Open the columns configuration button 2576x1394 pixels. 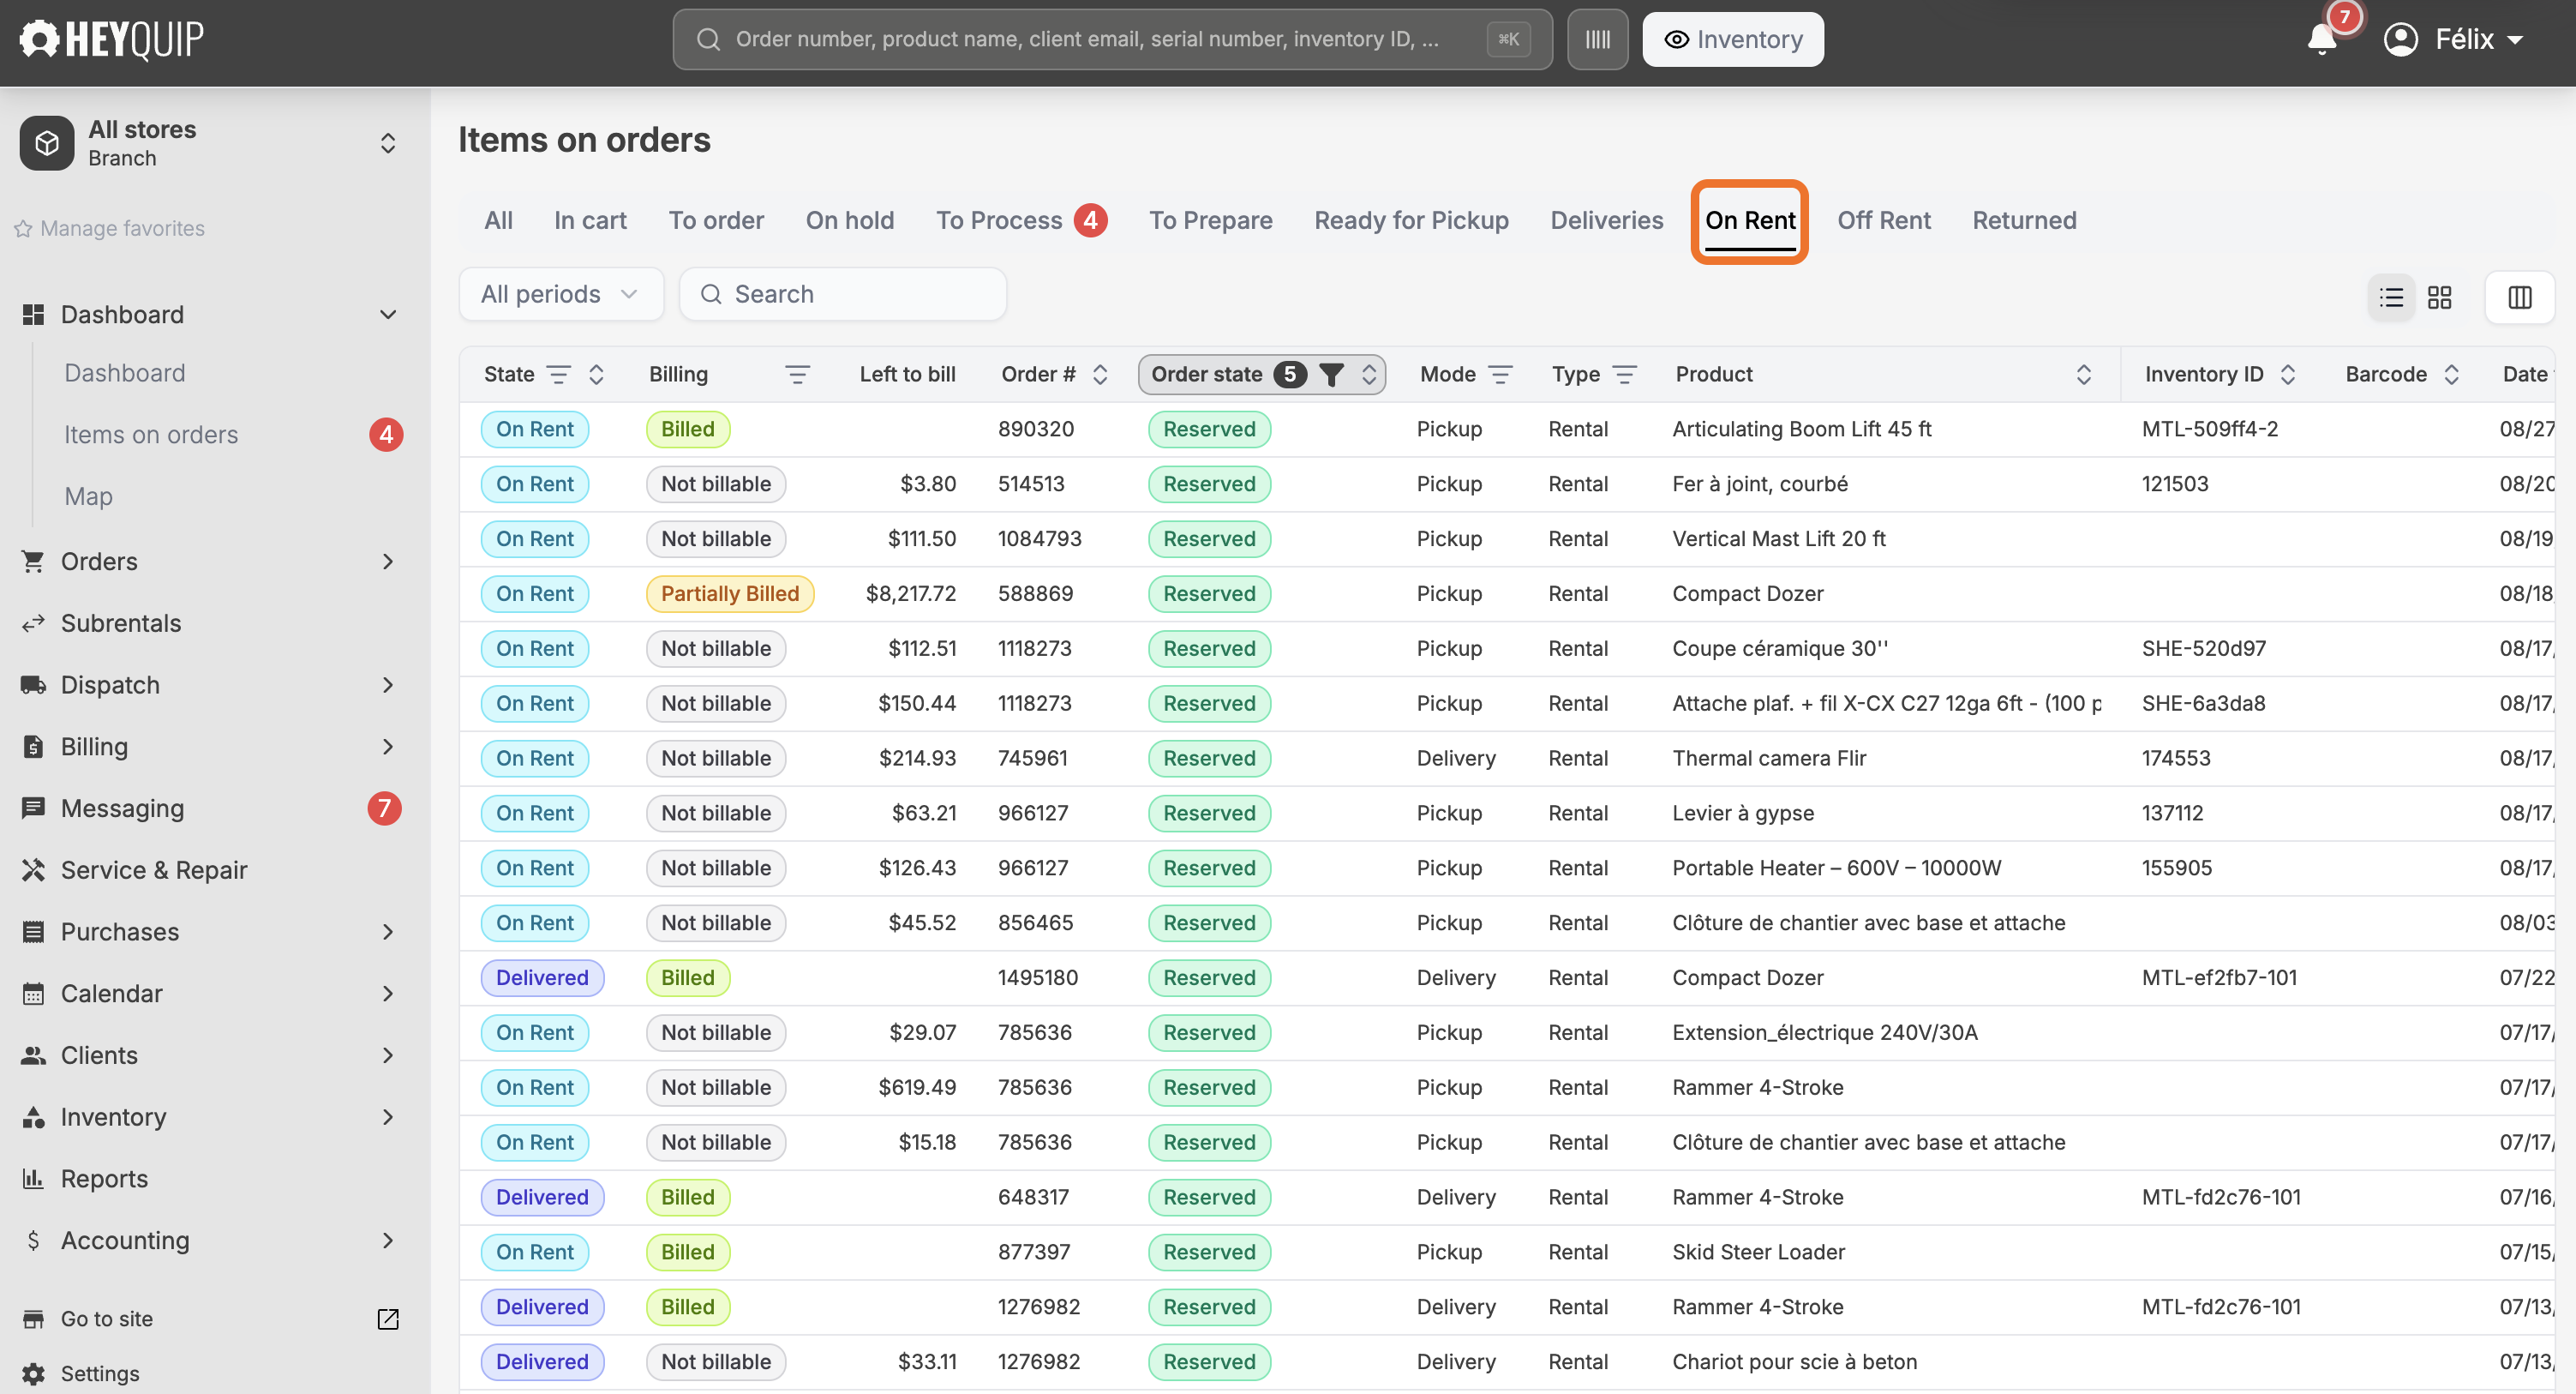(x=2519, y=297)
